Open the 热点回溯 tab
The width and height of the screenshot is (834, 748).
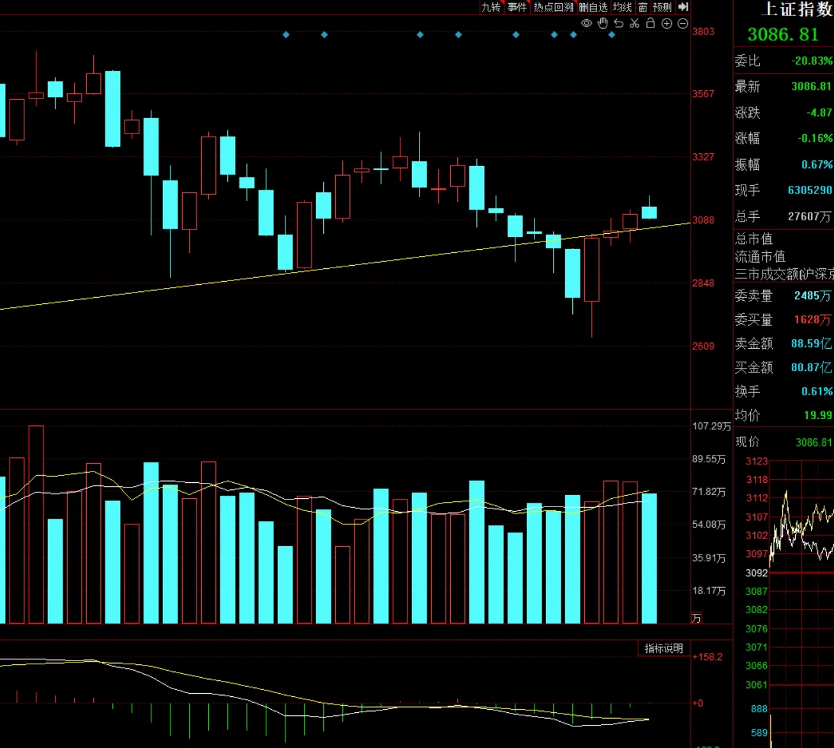[x=553, y=7]
